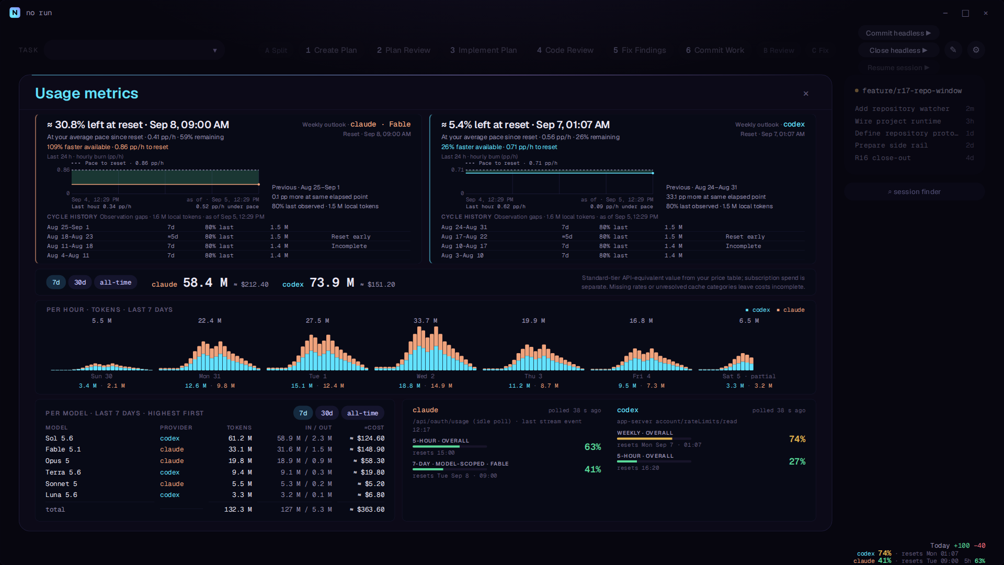Click the Resume session button

[x=898, y=67]
